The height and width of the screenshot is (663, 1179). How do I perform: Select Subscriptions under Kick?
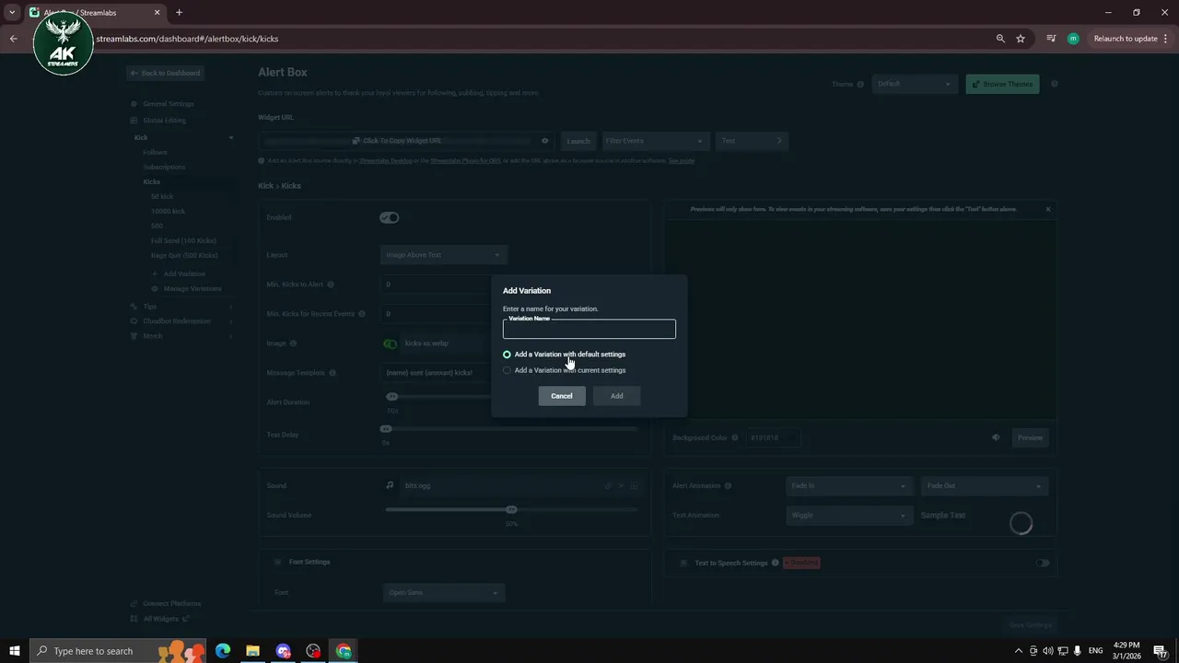[164, 167]
